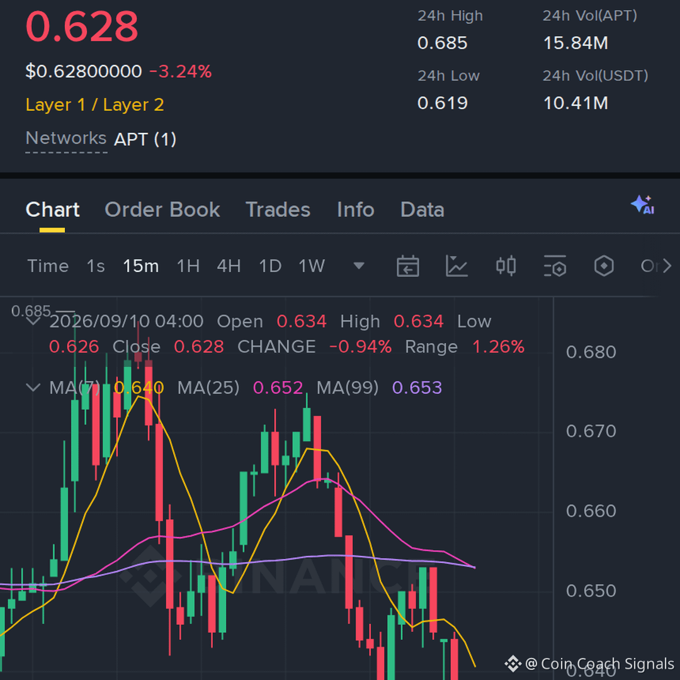Screen dimensions: 680x680
Task: Select the Time chart view option
Action: tap(48, 266)
